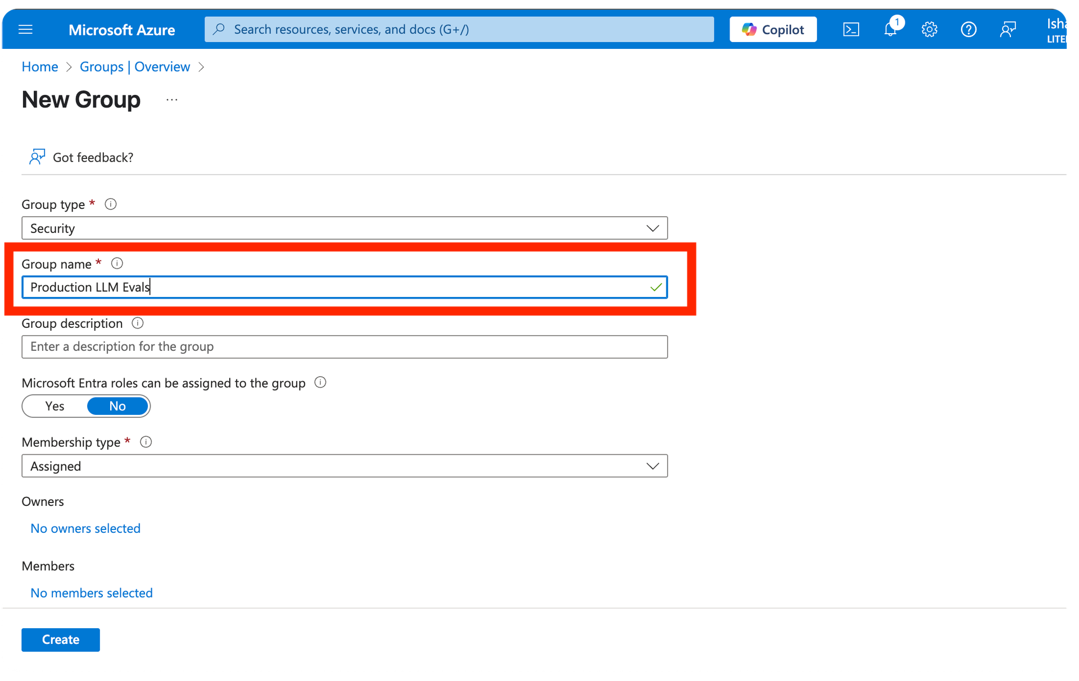The width and height of the screenshot is (1079, 681).
Task: View Group type info tooltip icon
Action: coord(110,204)
